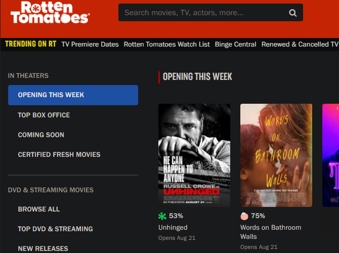Screen dimensions: 339x253
Task: Open the Words on Bathroom Walls poster
Action: 276,155
